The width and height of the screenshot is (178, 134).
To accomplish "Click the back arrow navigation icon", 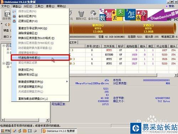I will (x=6, y=25).
